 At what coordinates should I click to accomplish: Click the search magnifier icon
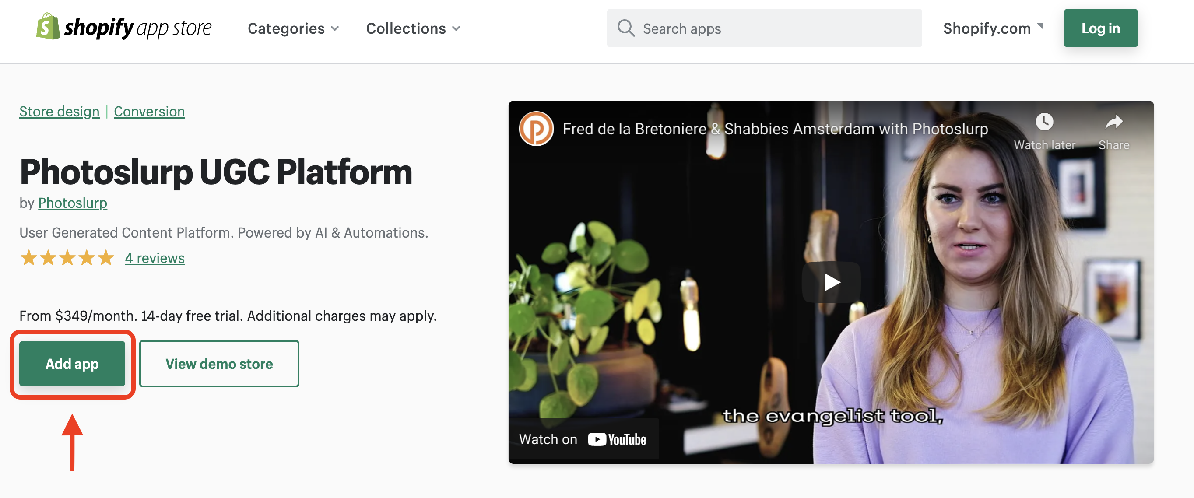tap(626, 28)
